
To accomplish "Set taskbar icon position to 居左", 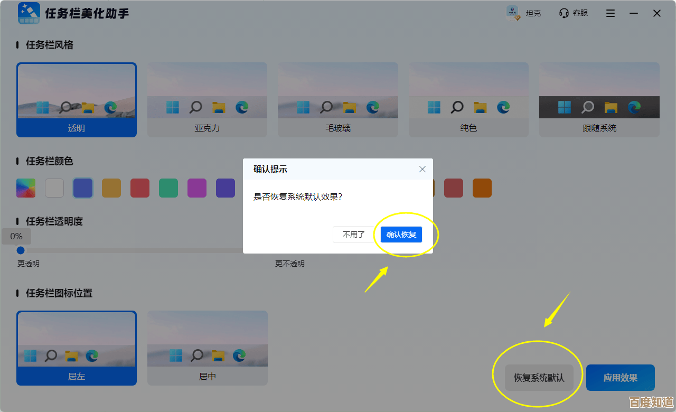I will pyautogui.click(x=77, y=348).
